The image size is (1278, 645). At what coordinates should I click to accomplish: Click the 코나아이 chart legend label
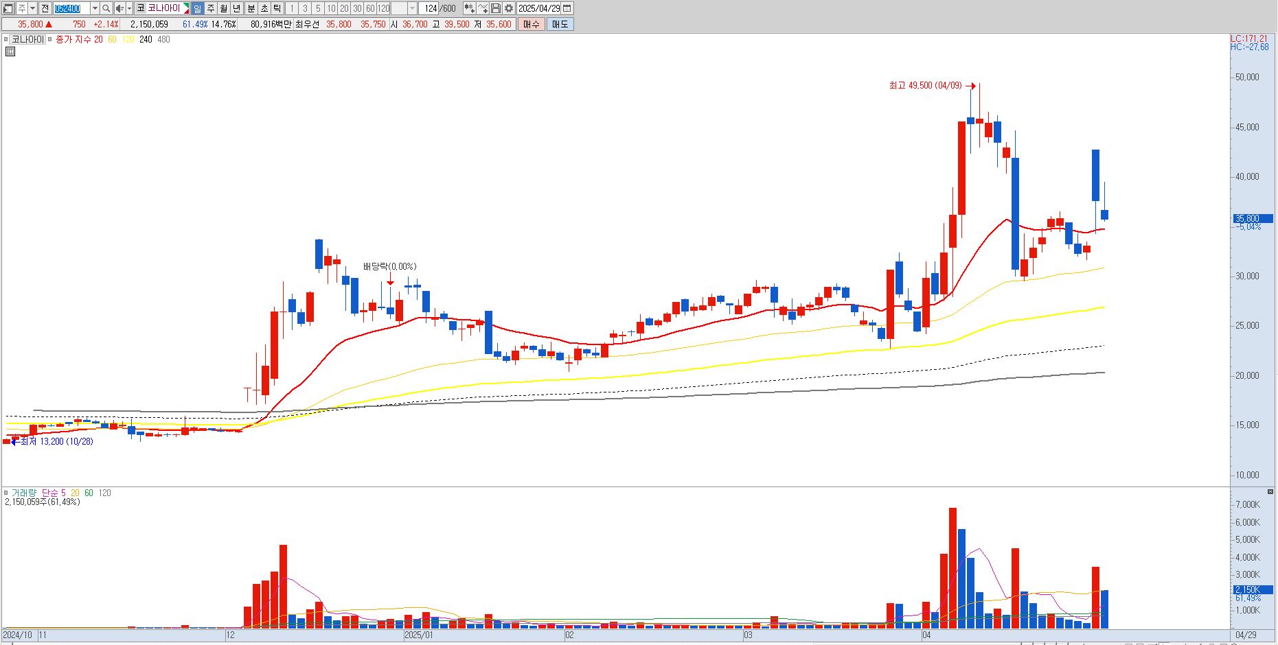pos(28,39)
